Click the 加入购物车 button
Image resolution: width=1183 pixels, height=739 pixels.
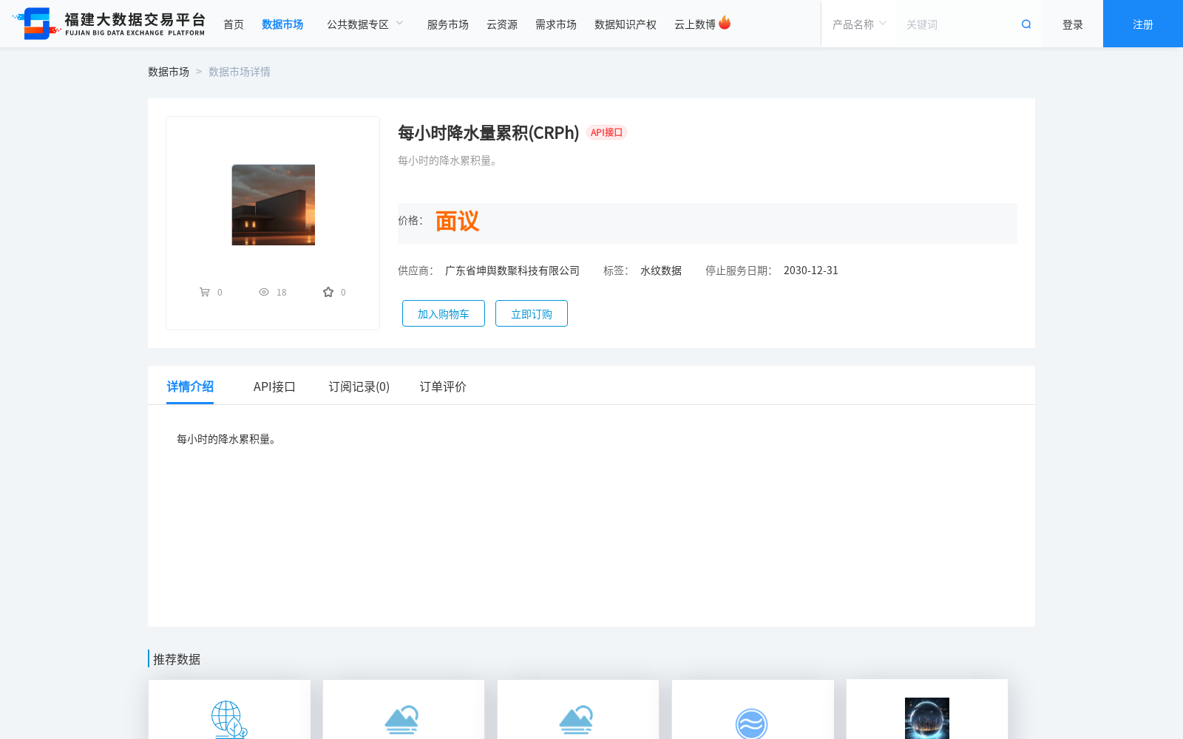click(x=444, y=313)
